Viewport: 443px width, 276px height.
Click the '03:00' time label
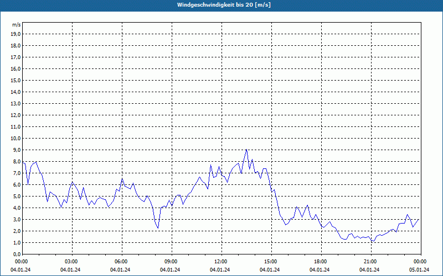click(x=72, y=262)
